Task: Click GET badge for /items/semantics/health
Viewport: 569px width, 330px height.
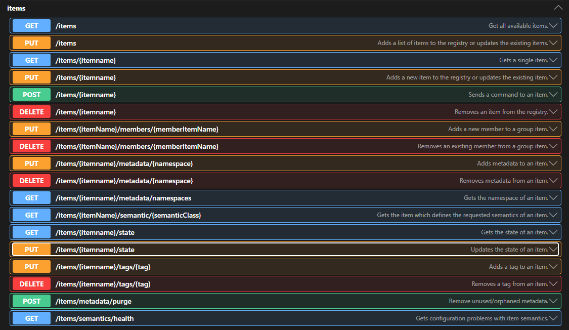Action: (x=31, y=318)
